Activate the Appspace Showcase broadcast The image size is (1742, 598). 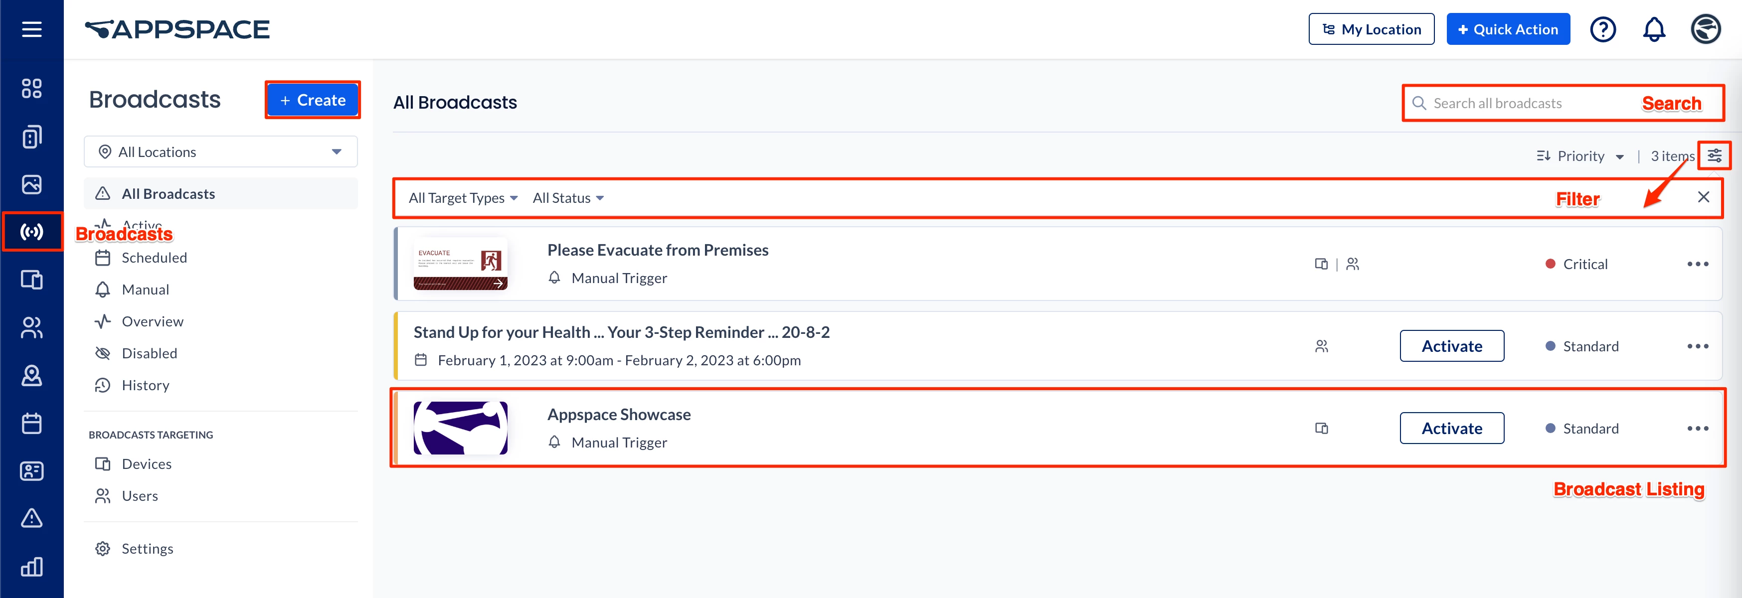tap(1451, 429)
